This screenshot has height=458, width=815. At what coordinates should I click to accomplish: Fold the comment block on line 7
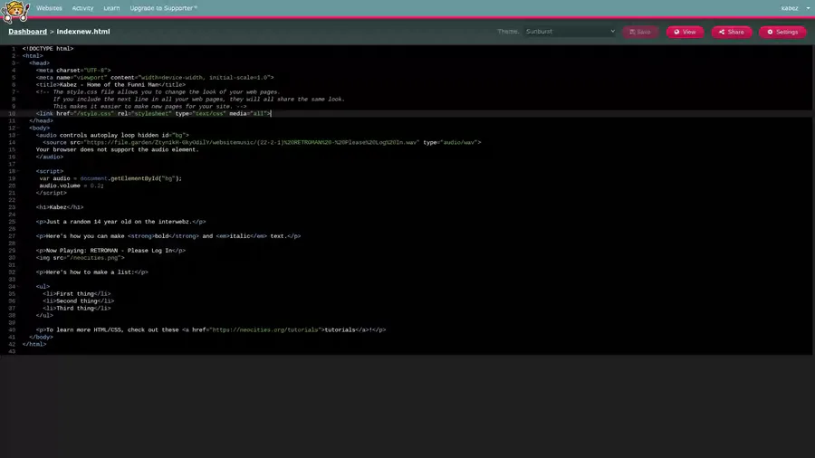[18, 92]
